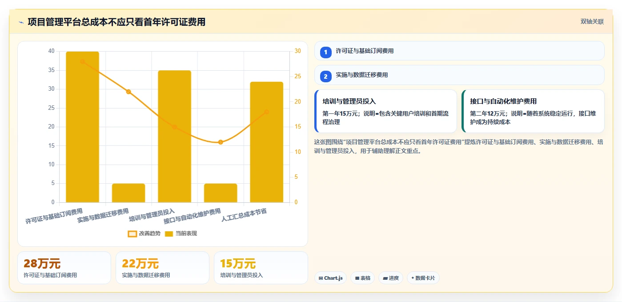This screenshot has height=302, width=622.
Task: Click the 双轴关联 label in the header
Action: [592, 22]
